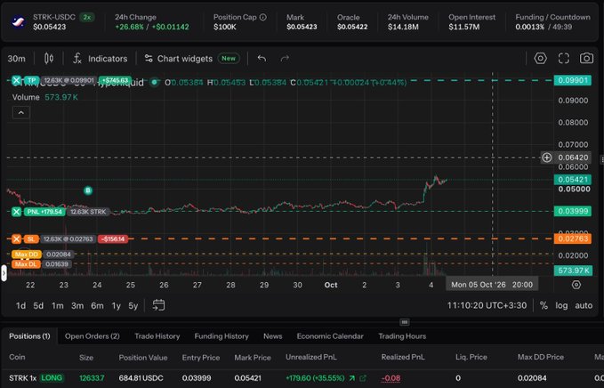This screenshot has width=604, height=388.
Task: Click the STRK coin logo icon
Action: click(18, 22)
